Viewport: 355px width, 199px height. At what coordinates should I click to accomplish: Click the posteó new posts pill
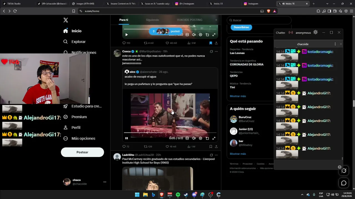click(166, 31)
